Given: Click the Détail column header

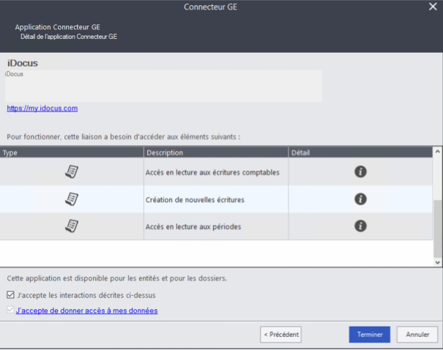Looking at the screenshot, I should click(x=360, y=152).
